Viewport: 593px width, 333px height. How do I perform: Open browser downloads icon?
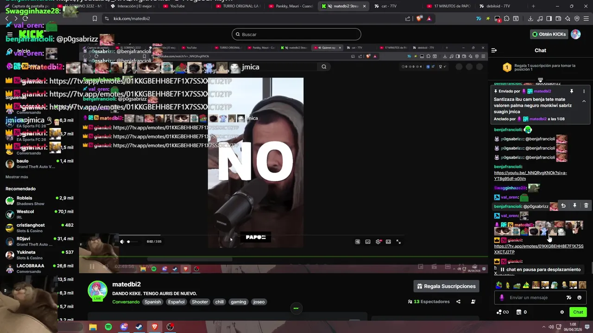point(530,18)
